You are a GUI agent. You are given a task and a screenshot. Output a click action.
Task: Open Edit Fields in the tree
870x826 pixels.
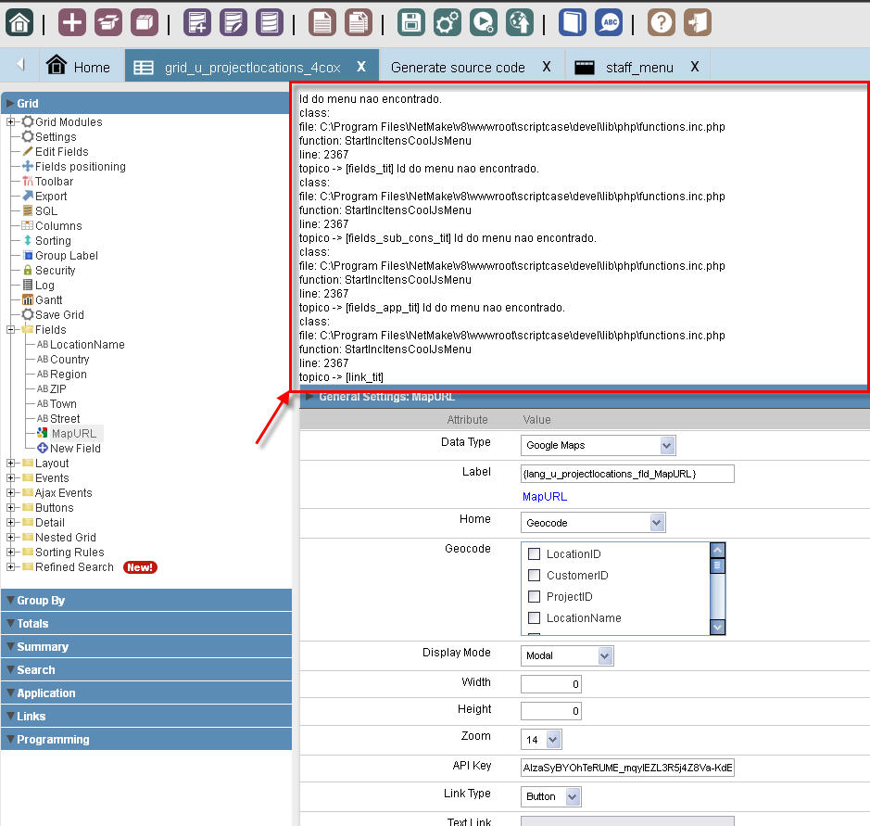[61, 151]
